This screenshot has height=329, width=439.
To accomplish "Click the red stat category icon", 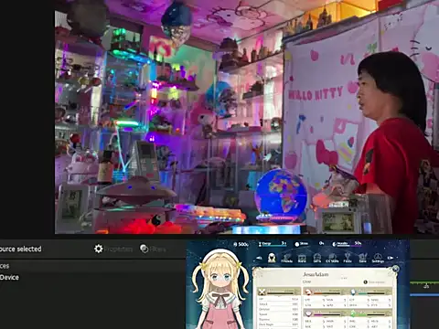I will tap(308, 292).
